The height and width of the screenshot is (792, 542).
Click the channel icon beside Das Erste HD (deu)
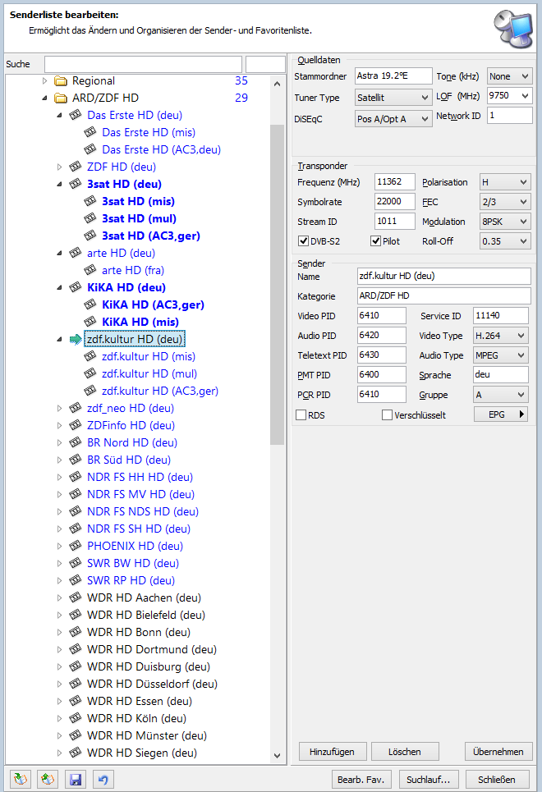[x=76, y=115]
